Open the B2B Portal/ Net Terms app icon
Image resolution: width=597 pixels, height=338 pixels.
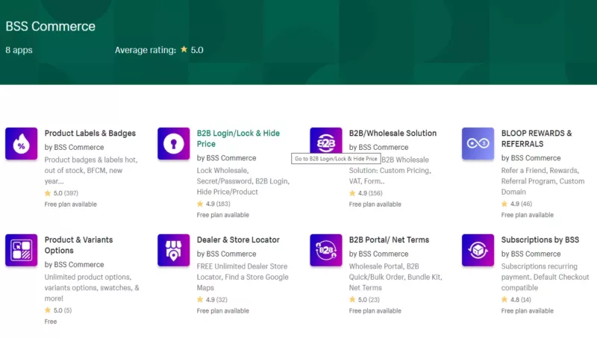[x=326, y=250]
